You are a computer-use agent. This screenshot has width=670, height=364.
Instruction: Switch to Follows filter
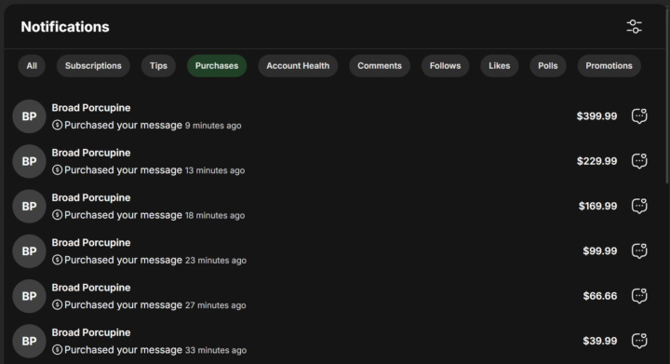click(445, 66)
